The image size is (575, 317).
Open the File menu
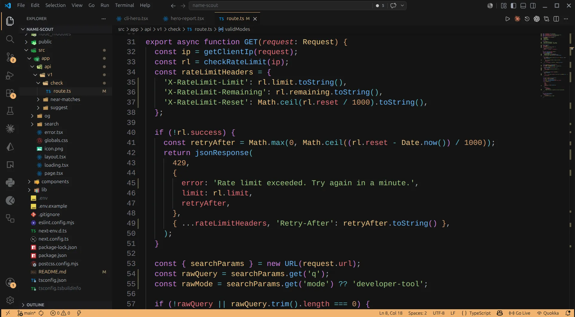[x=21, y=5]
